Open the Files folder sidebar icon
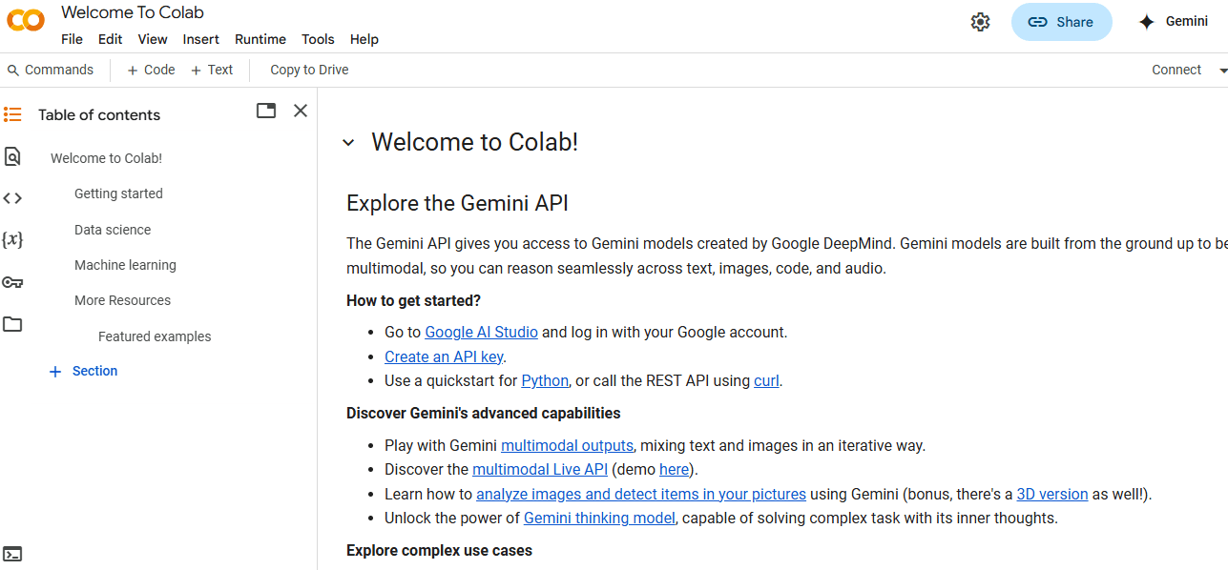 [12, 324]
